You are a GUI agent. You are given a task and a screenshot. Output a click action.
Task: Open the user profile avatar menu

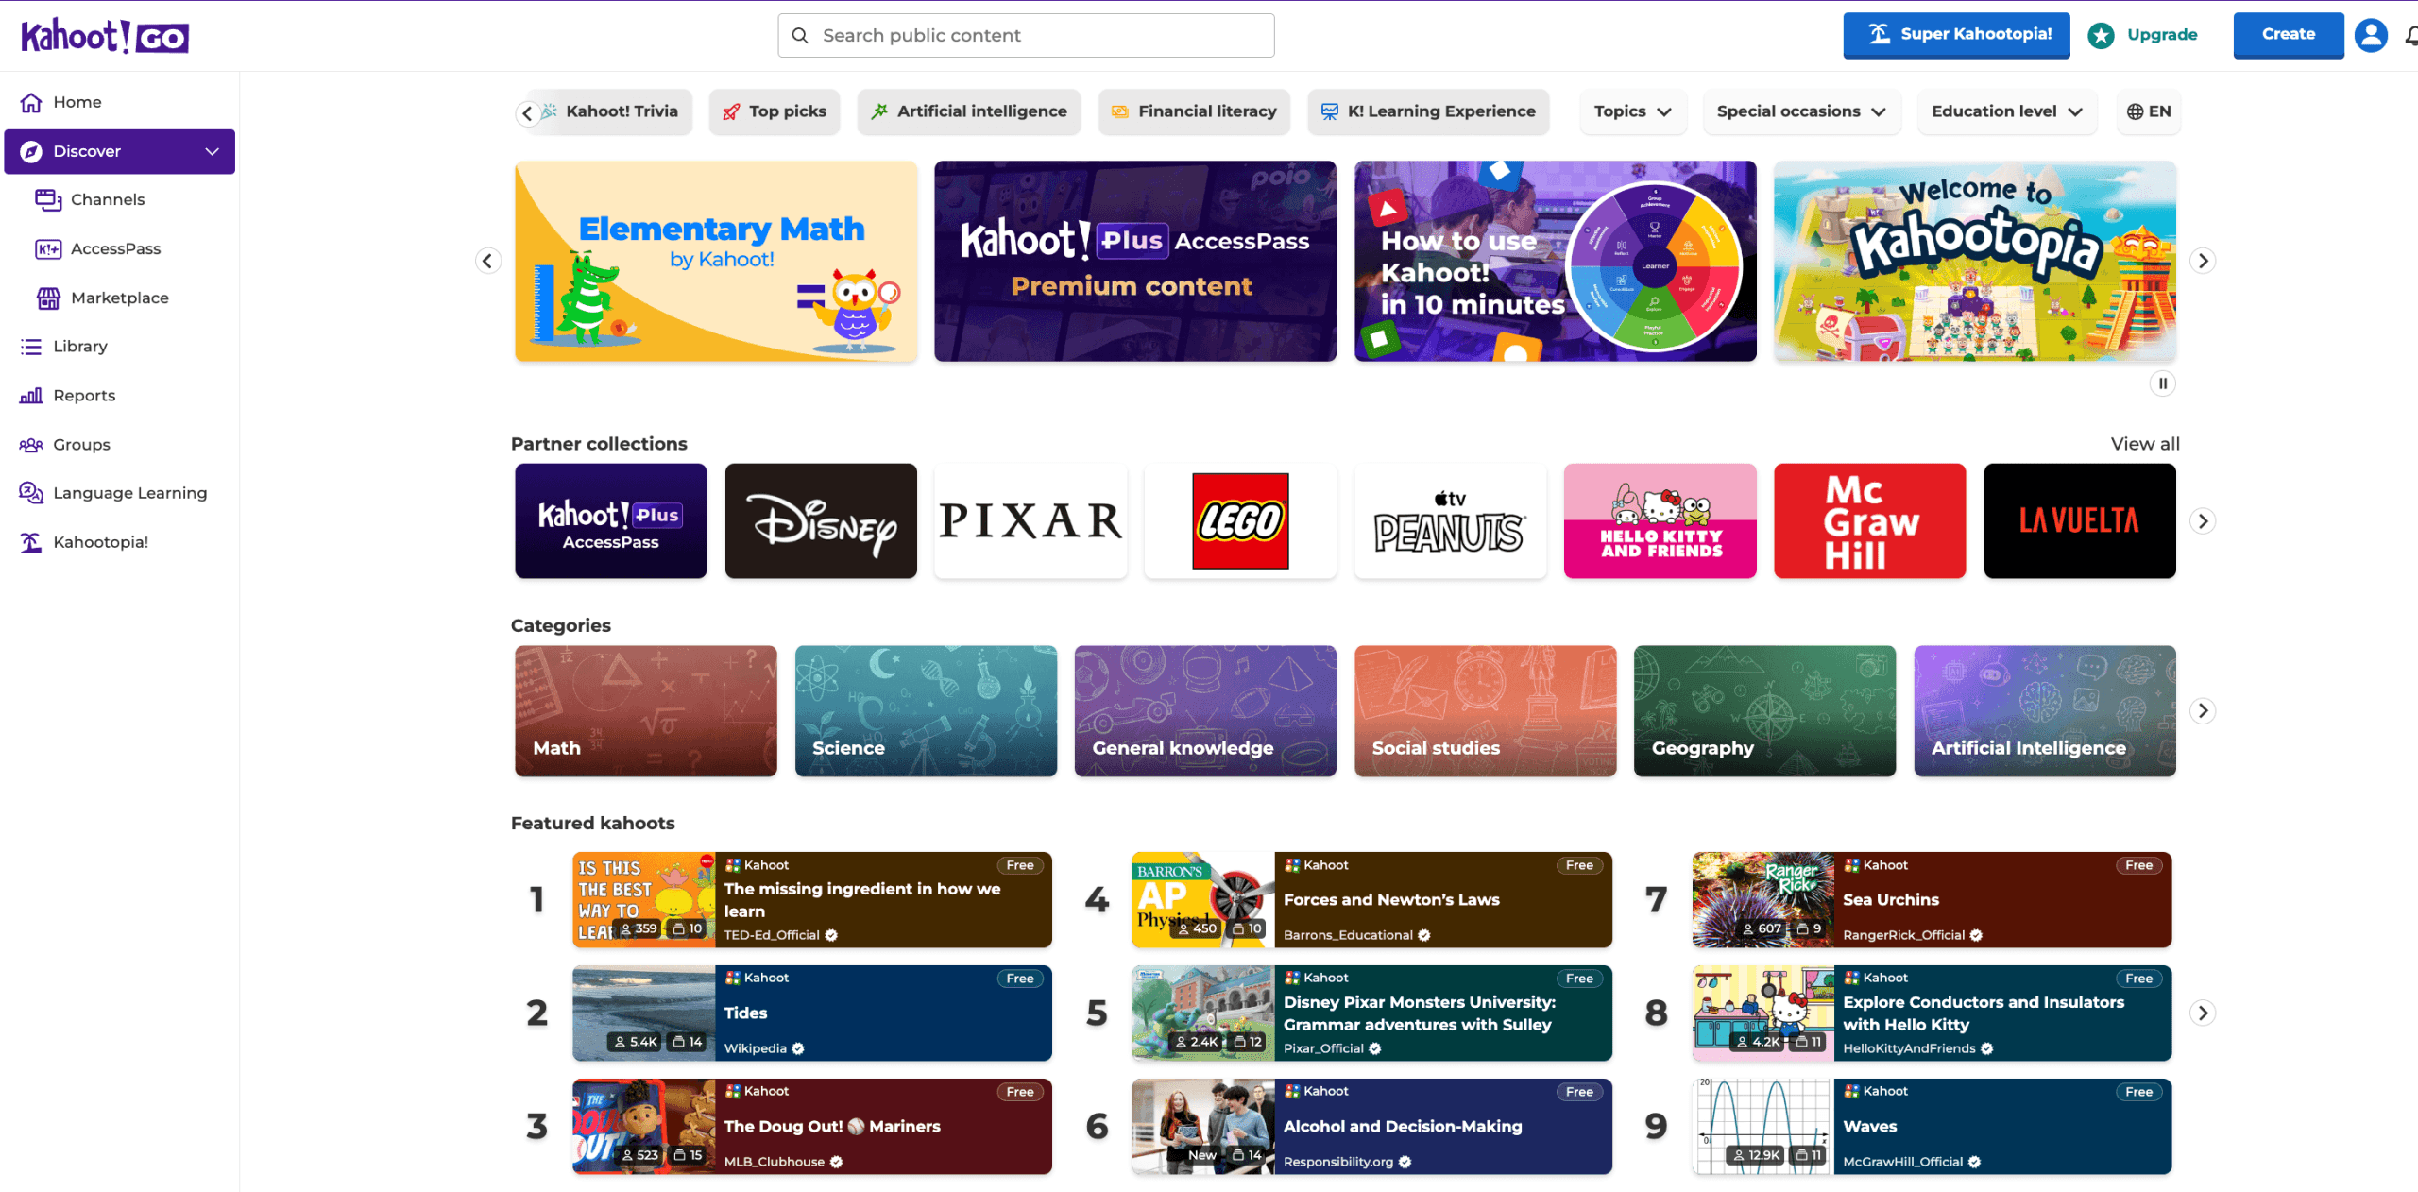coord(2371,35)
